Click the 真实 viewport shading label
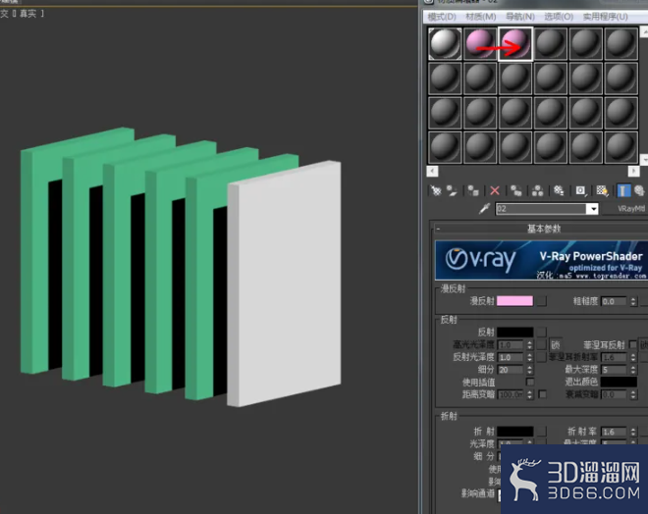This screenshot has height=514, width=648. 28,14
